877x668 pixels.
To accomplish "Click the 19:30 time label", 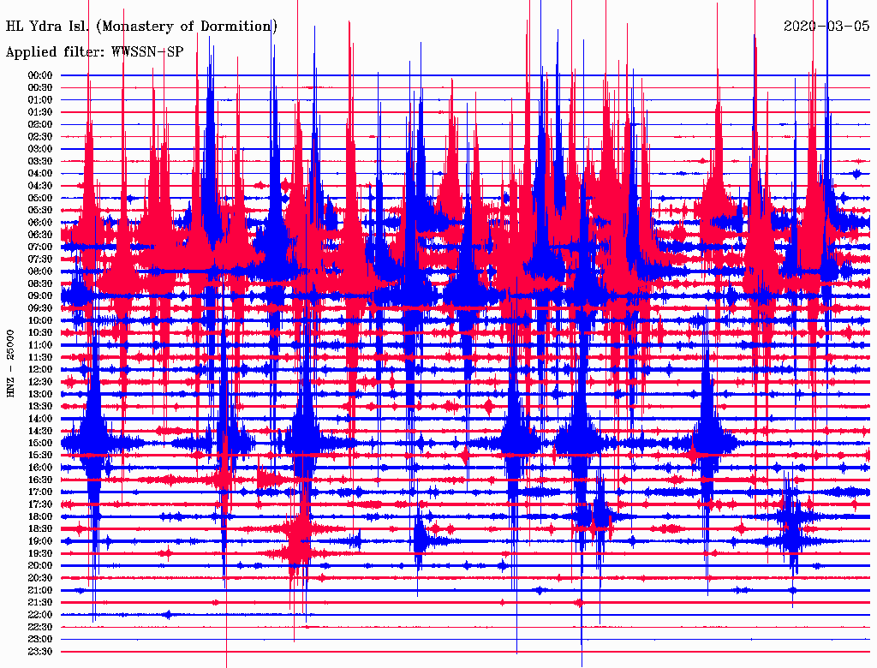I will click(40, 553).
